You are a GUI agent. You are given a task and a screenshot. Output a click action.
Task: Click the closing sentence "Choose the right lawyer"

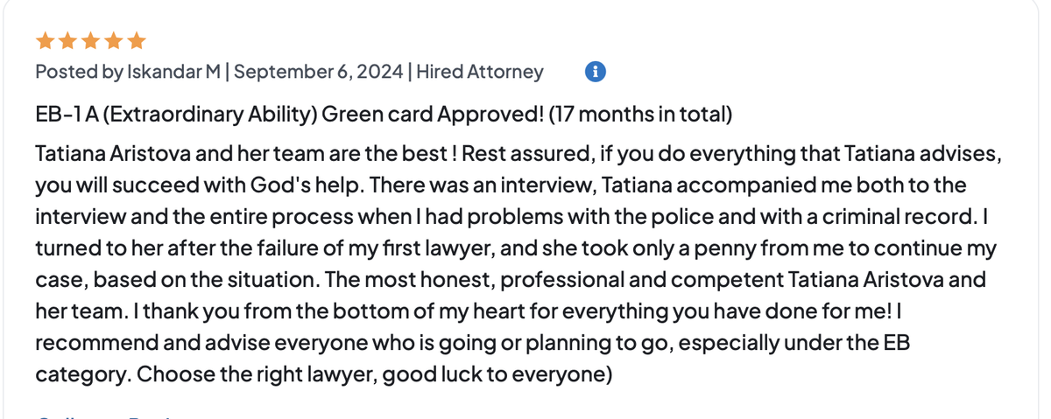(254, 374)
